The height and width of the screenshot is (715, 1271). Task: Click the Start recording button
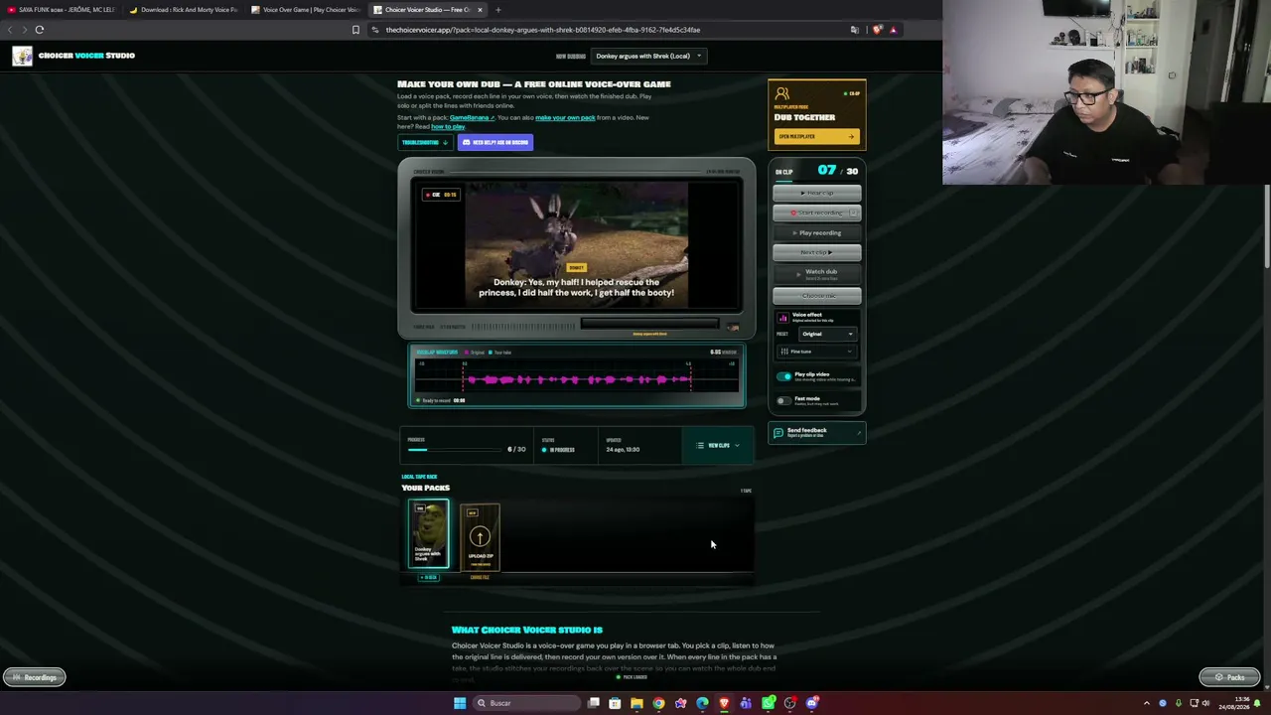click(817, 213)
